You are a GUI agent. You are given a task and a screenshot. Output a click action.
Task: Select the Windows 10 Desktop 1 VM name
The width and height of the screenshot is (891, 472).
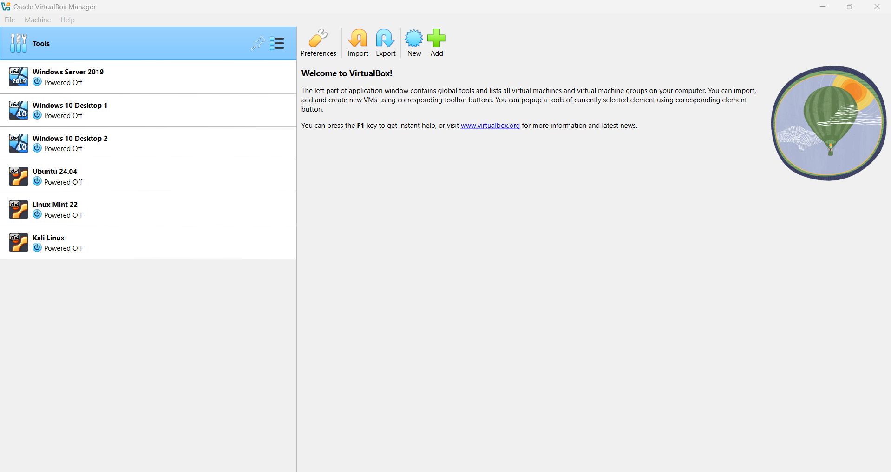[70, 105]
